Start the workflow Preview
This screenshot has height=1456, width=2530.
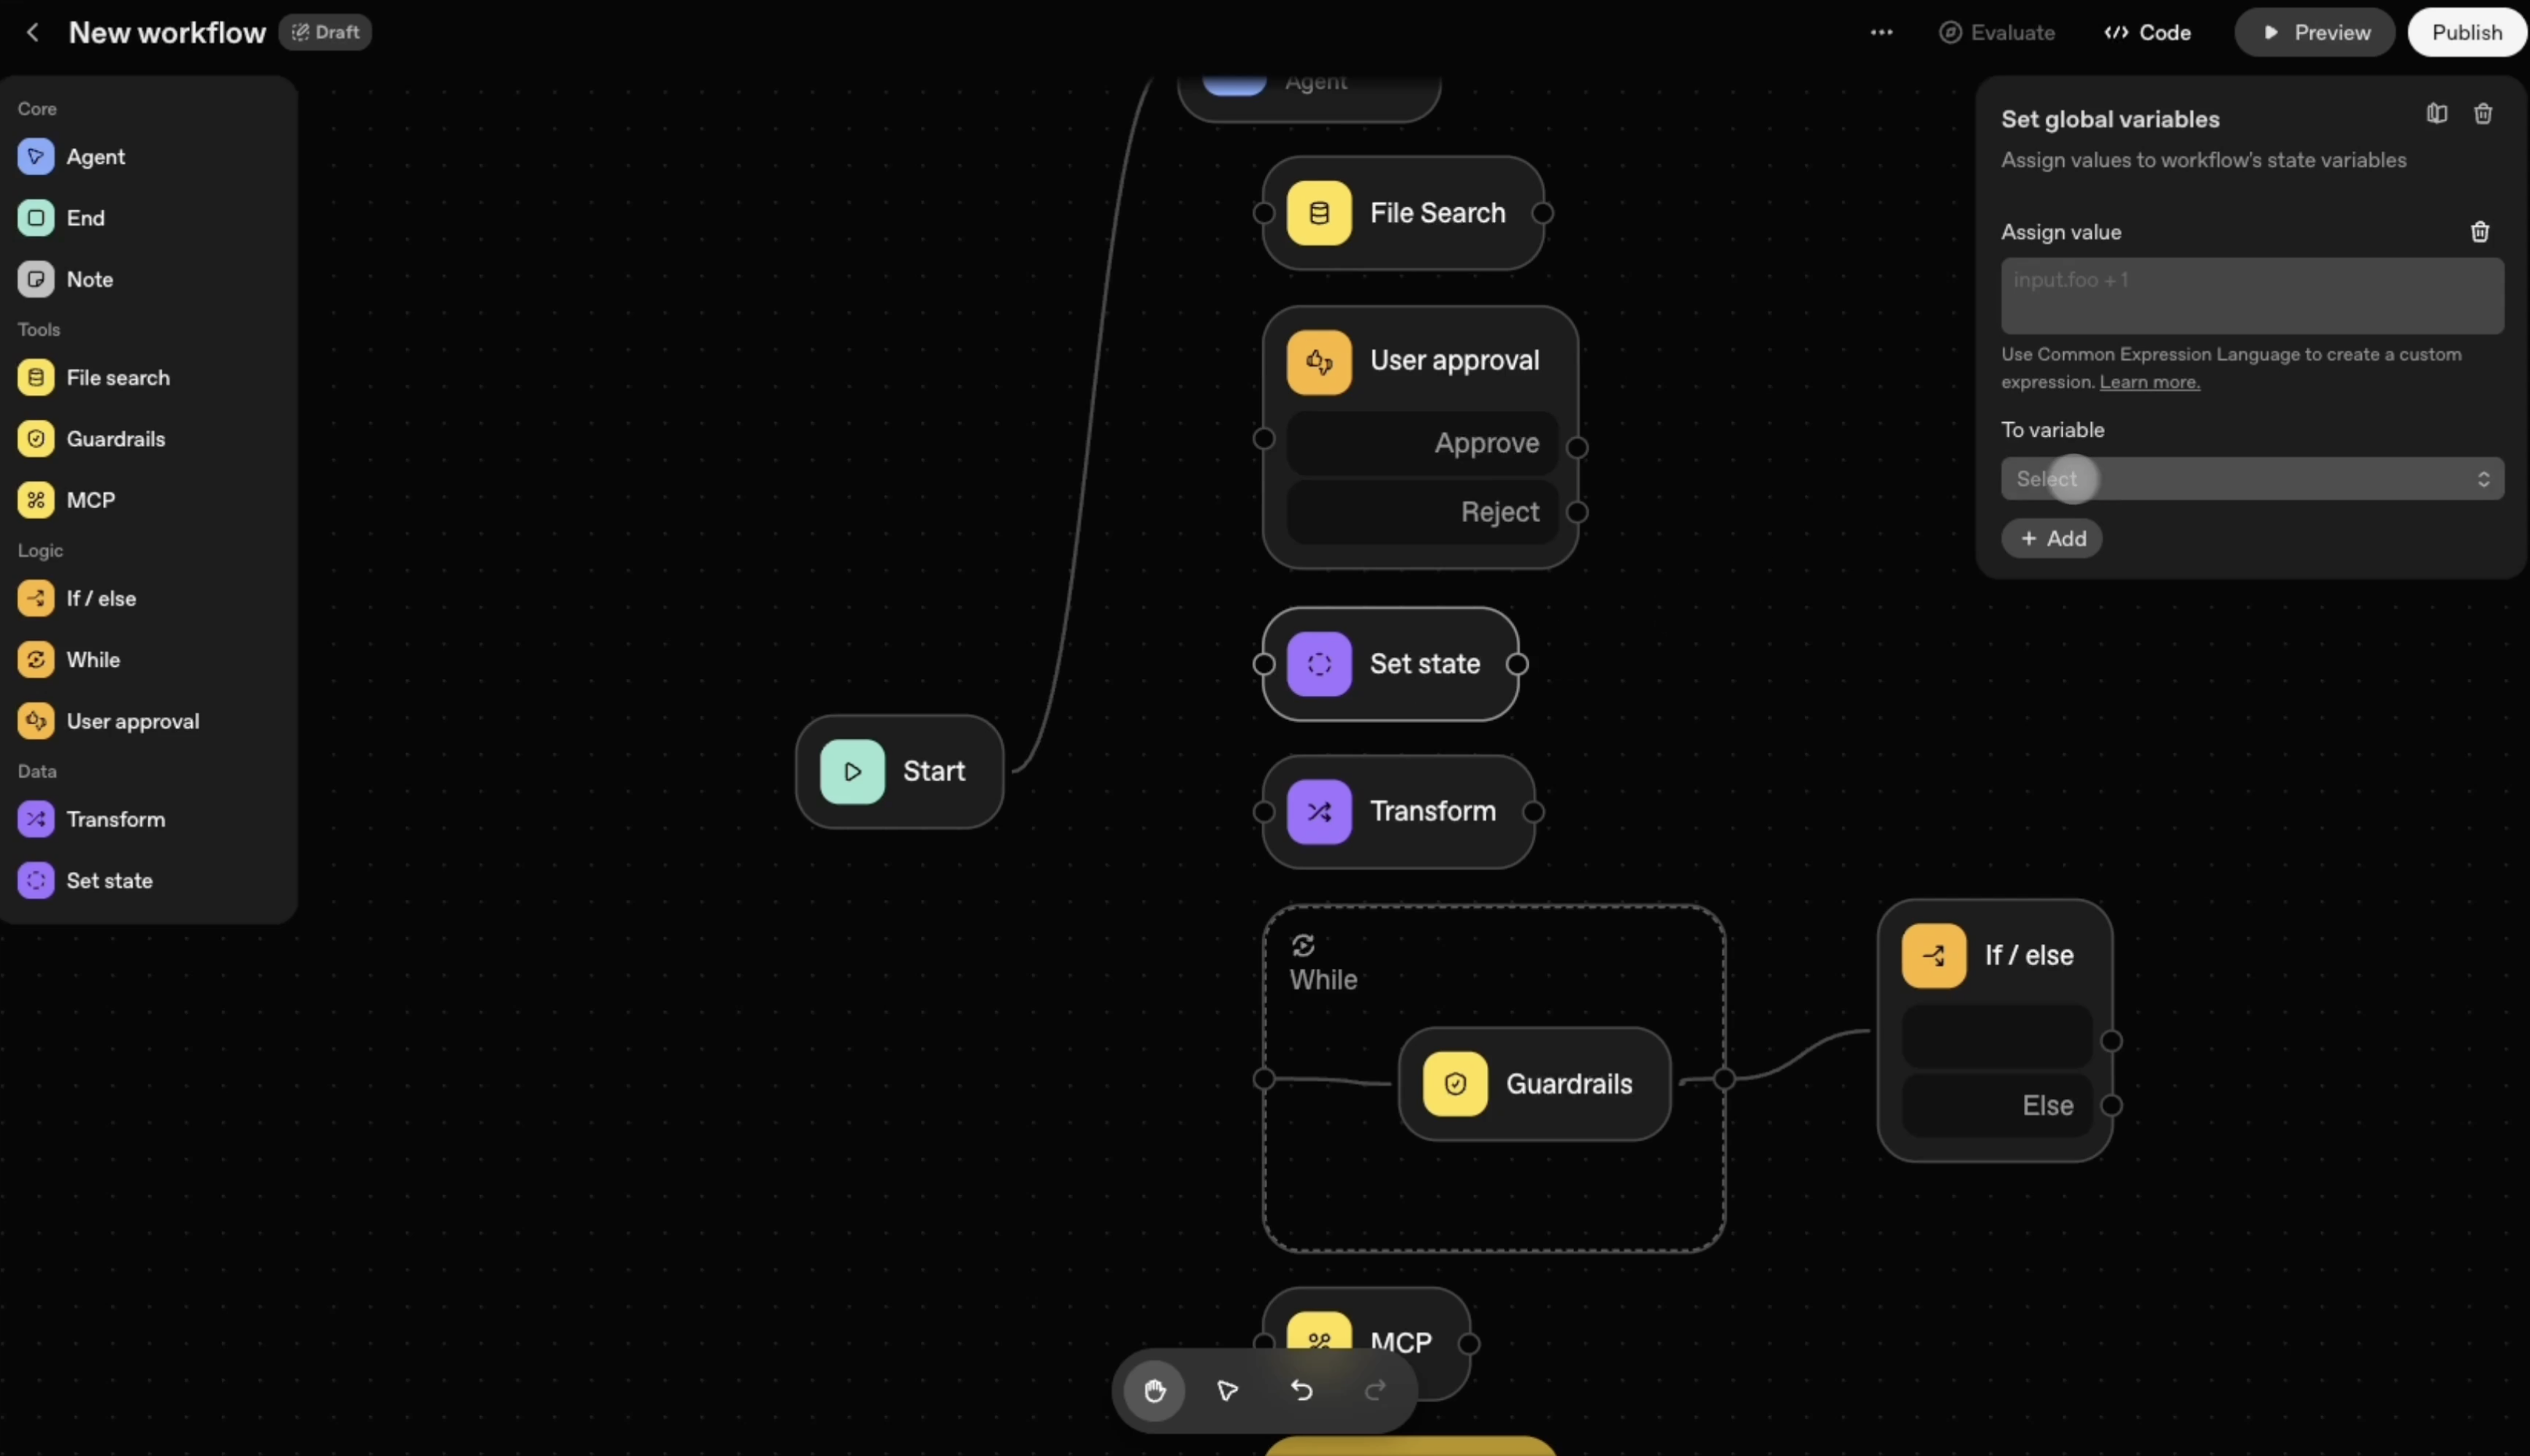pos(2315,32)
